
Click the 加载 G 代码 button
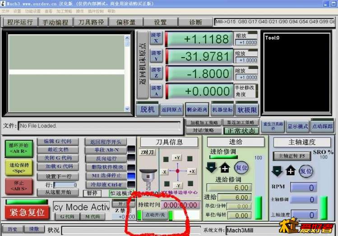[58, 166]
